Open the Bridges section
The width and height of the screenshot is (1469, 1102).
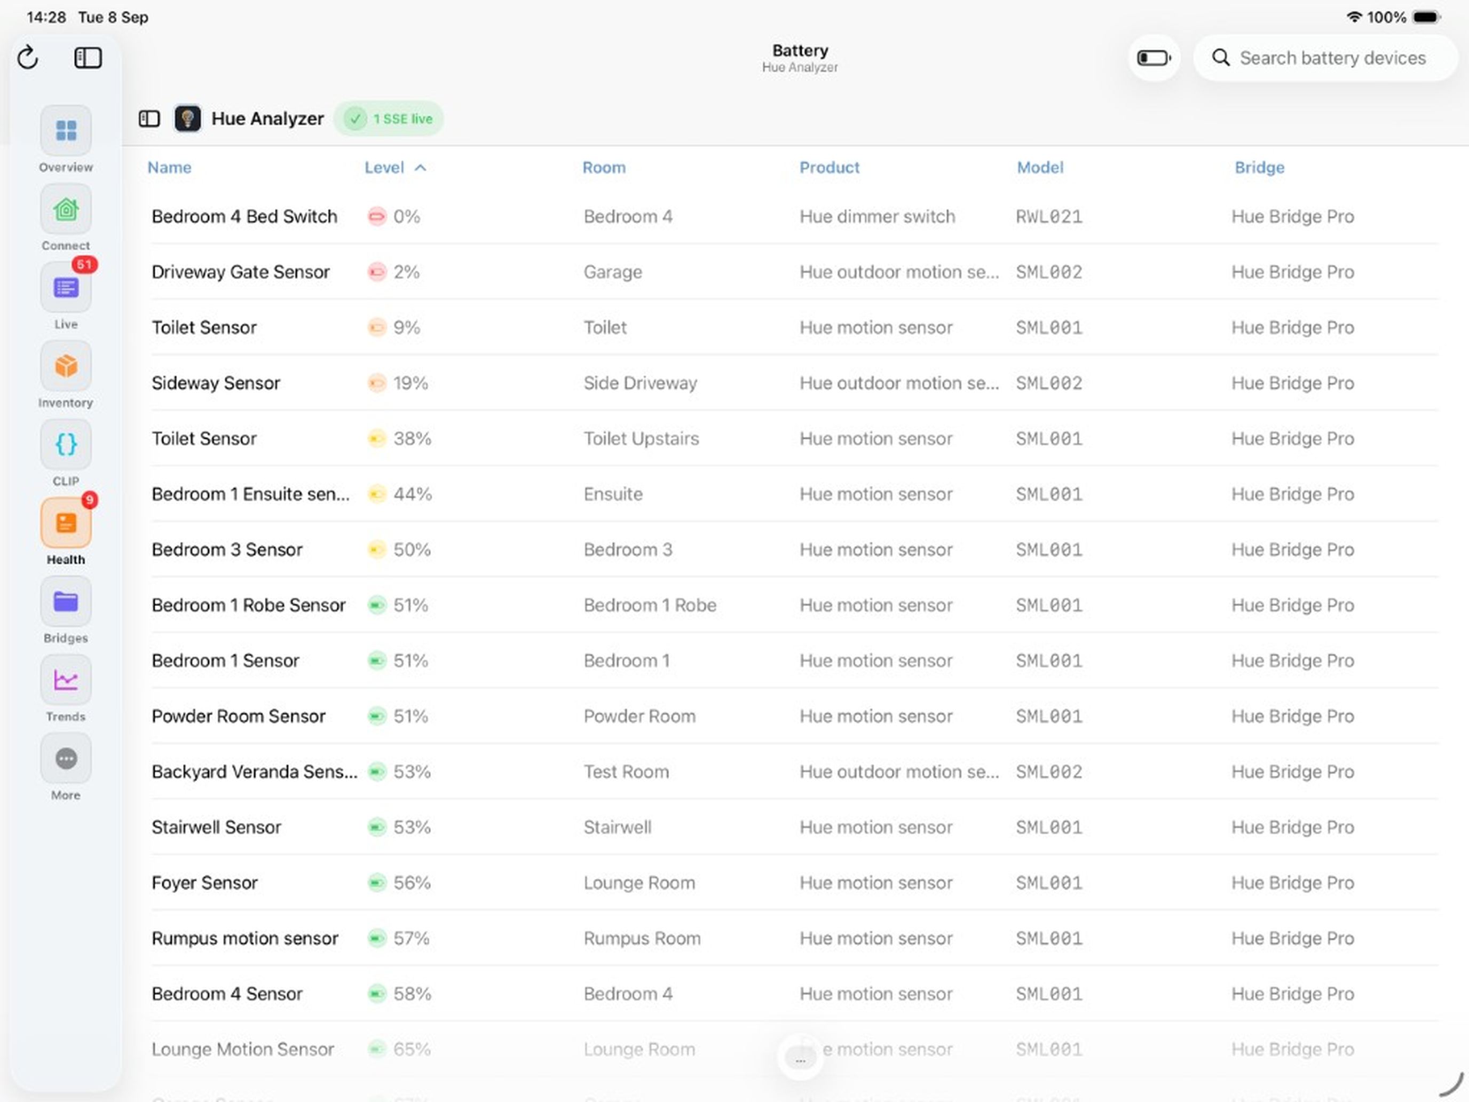coord(66,610)
